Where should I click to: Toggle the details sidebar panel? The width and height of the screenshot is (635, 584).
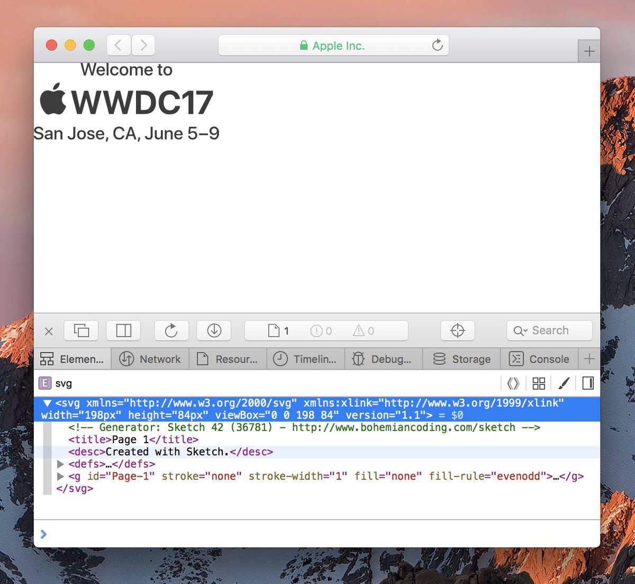pyautogui.click(x=588, y=383)
